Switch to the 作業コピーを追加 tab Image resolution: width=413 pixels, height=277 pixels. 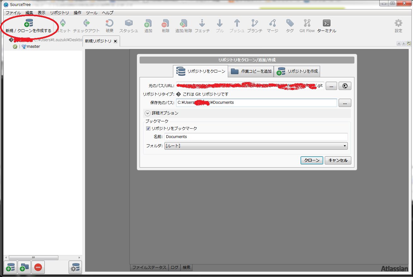point(251,71)
